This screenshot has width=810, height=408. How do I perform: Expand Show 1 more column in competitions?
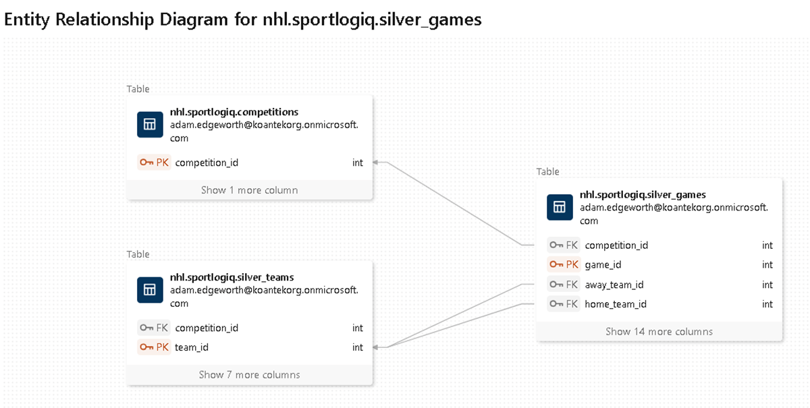[249, 190]
